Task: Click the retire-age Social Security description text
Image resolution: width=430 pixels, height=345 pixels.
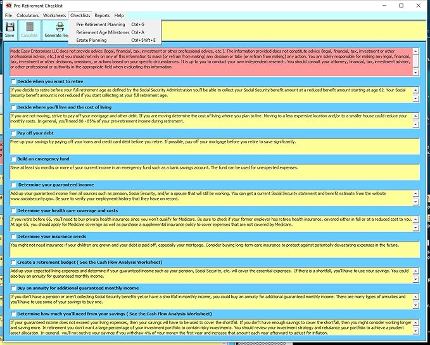Action: pyautogui.click(x=208, y=93)
